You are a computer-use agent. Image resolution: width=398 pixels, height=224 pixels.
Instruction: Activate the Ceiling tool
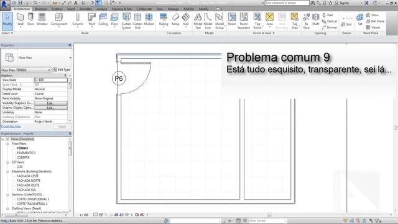103,20
